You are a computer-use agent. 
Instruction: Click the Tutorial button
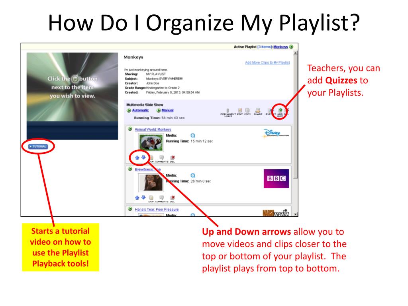(38, 147)
